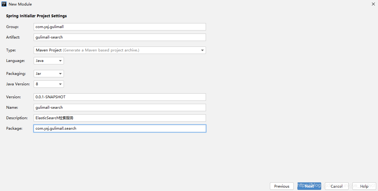Click the Next button
The width and height of the screenshot is (378, 191).
coord(309,186)
